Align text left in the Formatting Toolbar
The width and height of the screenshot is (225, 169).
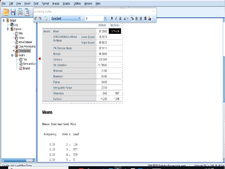[x=137, y=18]
